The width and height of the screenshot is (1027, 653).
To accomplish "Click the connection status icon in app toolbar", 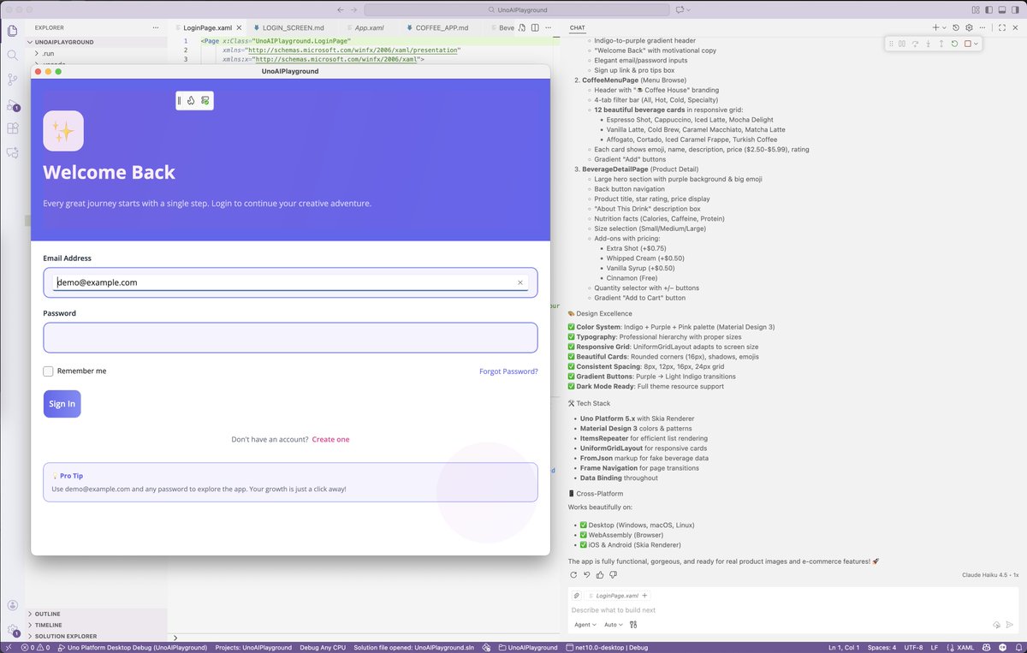I will tap(205, 101).
